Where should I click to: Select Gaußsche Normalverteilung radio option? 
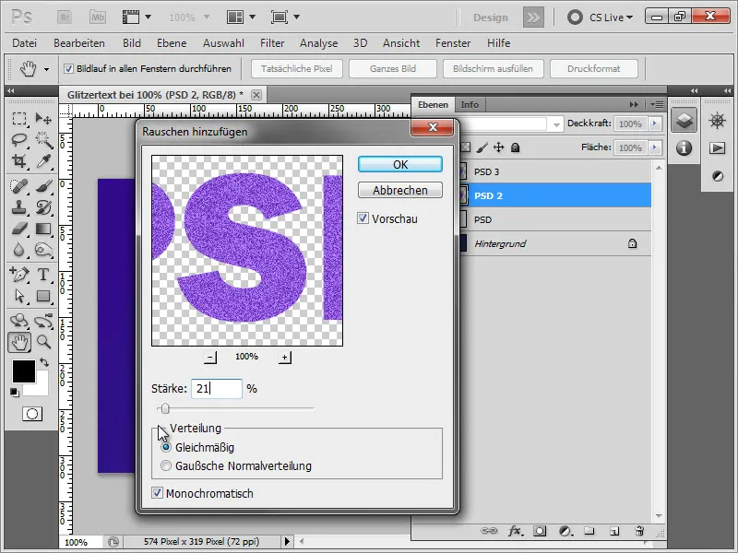coord(166,465)
